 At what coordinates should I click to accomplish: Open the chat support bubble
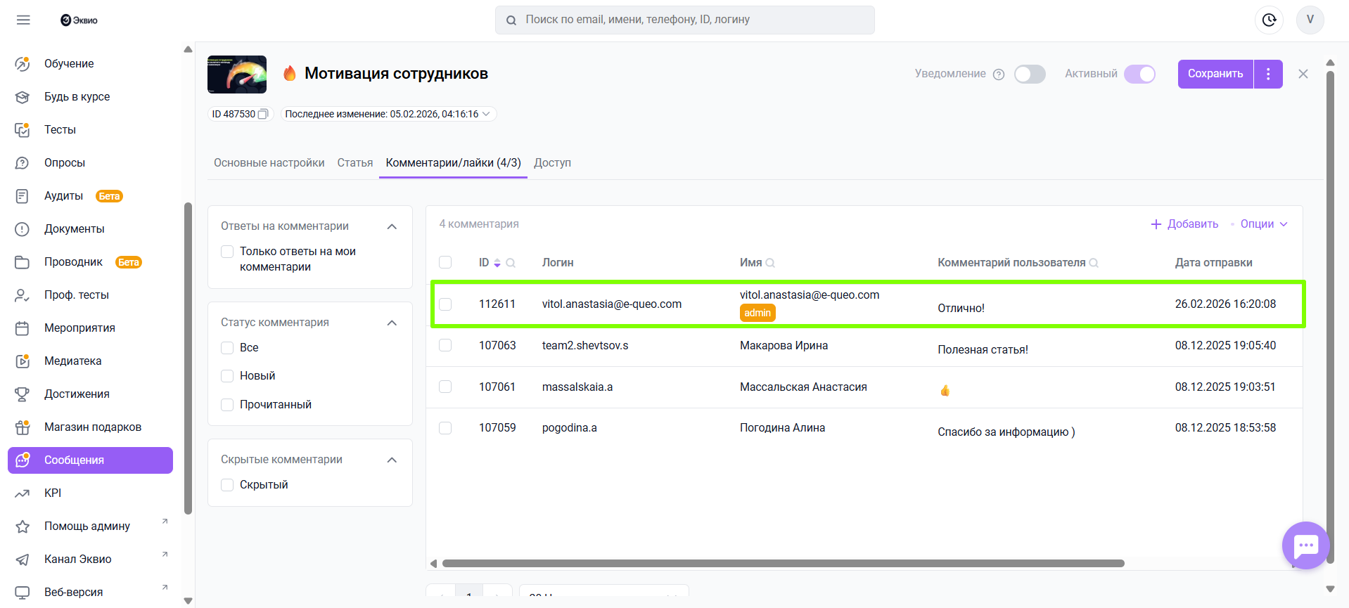coord(1305,545)
